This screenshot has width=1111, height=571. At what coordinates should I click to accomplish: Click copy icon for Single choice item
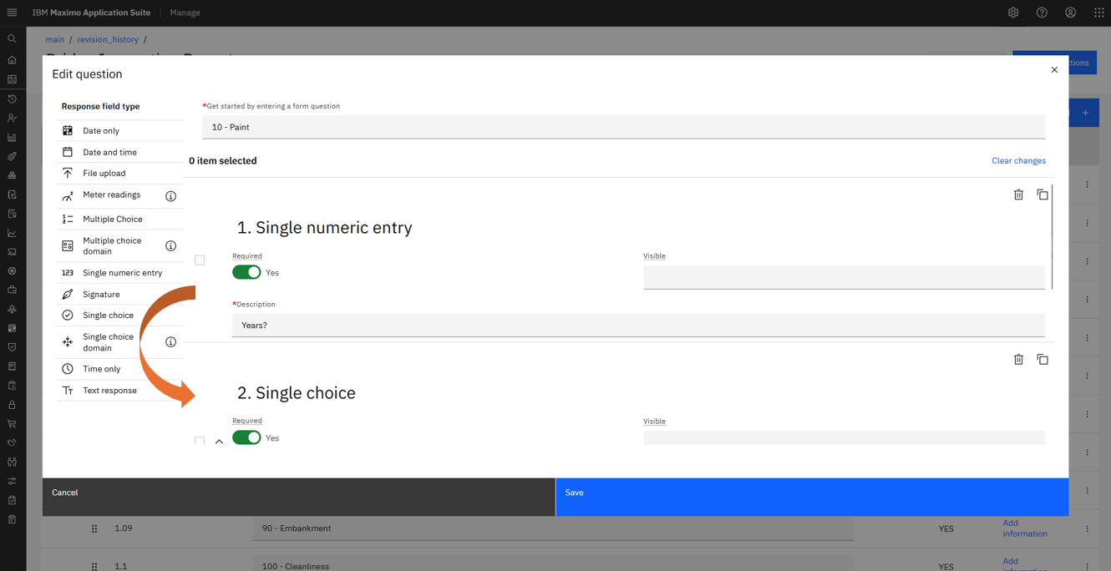[x=1043, y=360]
